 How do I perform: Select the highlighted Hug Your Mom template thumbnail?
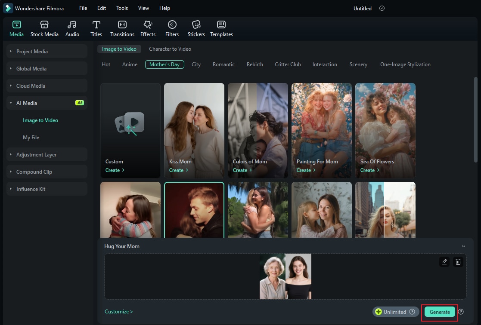coord(194,210)
